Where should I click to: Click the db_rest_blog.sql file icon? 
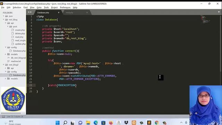8,58
